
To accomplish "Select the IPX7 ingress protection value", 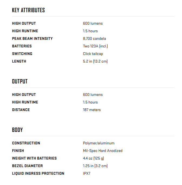I will pyautogui.click(x=87, y=174).
